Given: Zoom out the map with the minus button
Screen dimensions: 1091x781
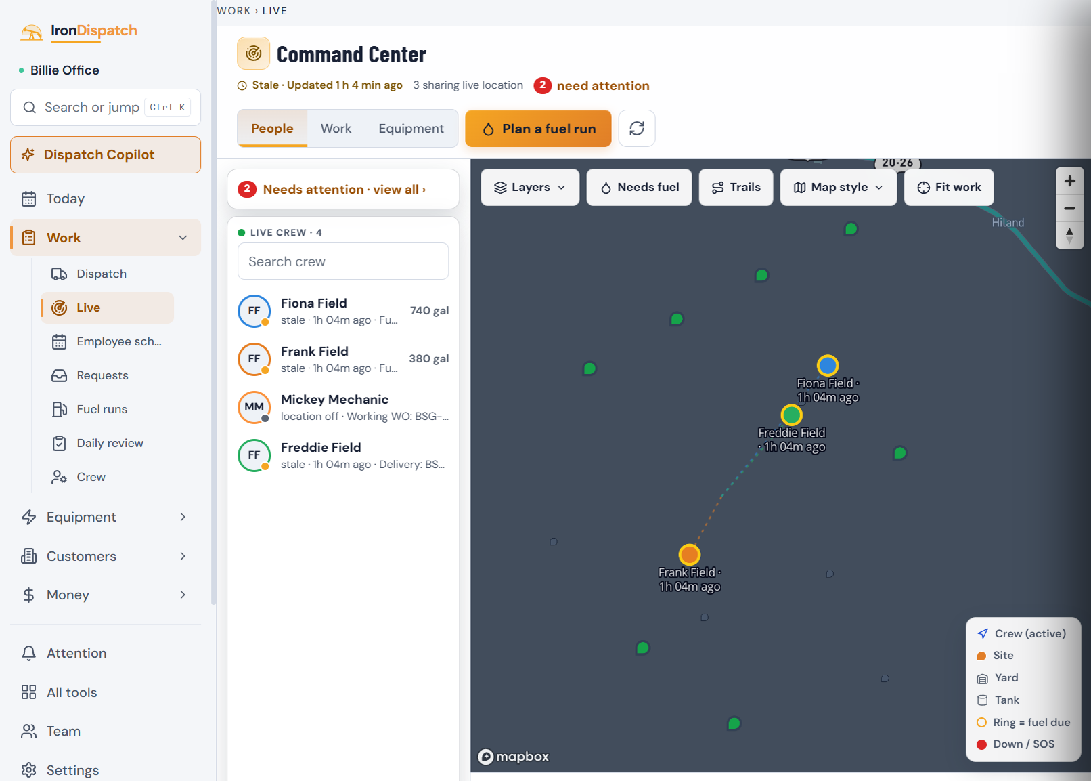Looking at the screenshot, I should tap(1069, 208).
